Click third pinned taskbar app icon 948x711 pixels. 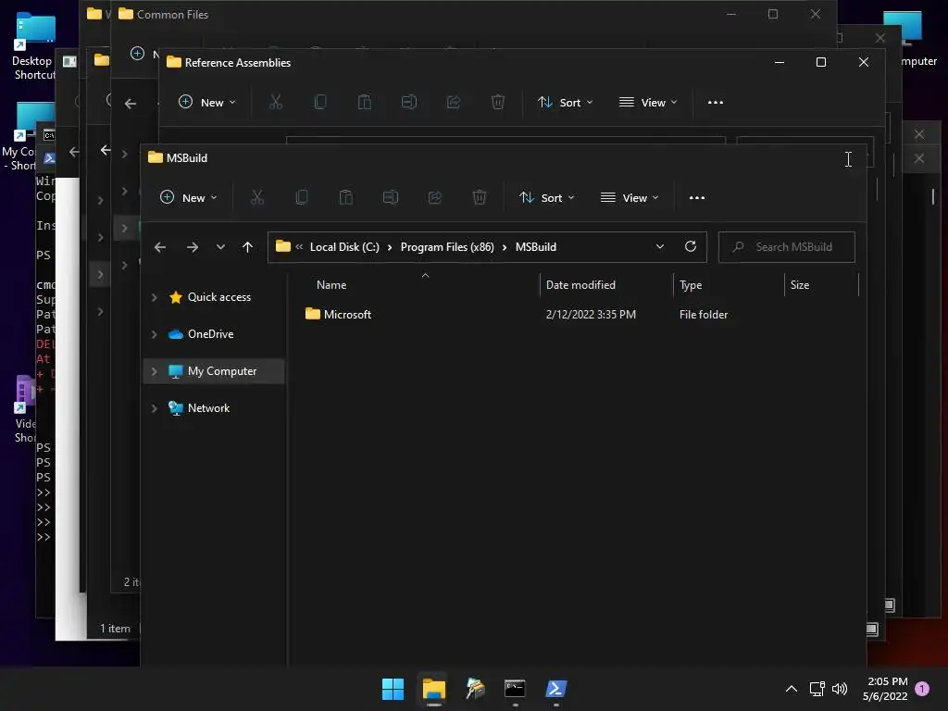(x=475, y=689)
